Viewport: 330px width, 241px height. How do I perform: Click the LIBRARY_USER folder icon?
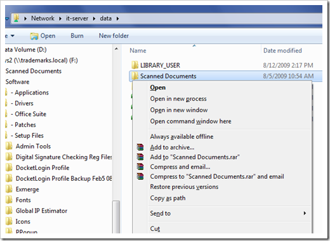point(135,65)
